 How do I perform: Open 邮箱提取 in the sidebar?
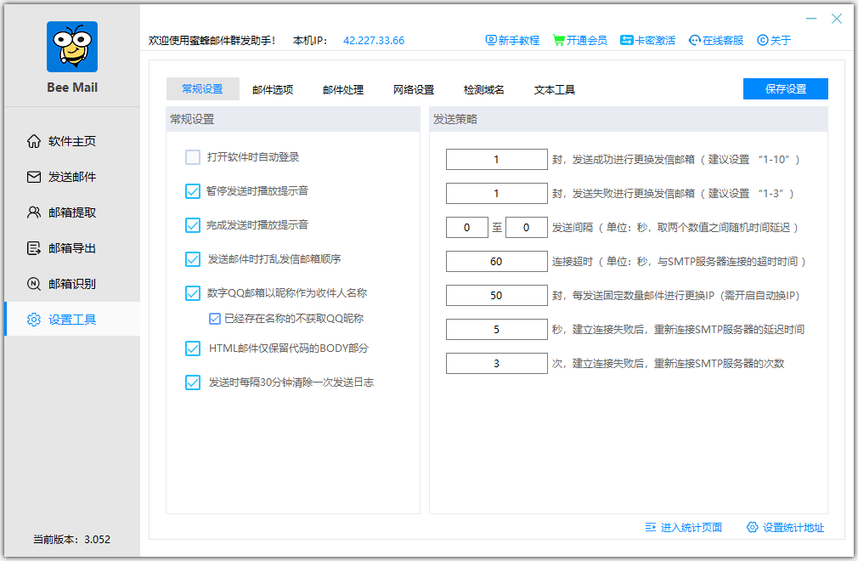tap(71, 212)
